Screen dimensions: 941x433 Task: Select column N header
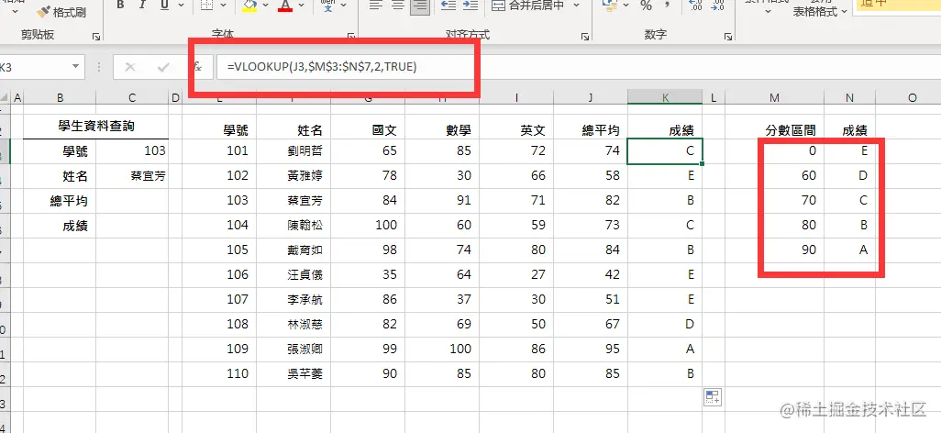coord(849,97)
